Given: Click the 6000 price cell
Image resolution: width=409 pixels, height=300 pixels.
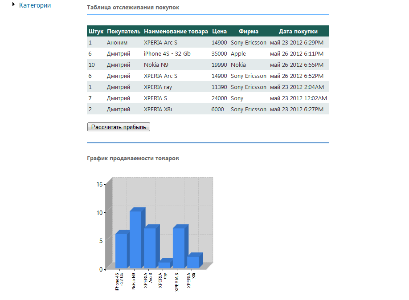Looking at the screenshot, I should click(x=217, y=109).
